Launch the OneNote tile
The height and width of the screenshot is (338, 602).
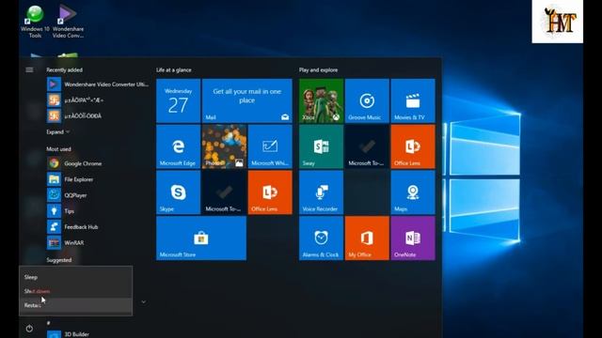tap(413, 238)
